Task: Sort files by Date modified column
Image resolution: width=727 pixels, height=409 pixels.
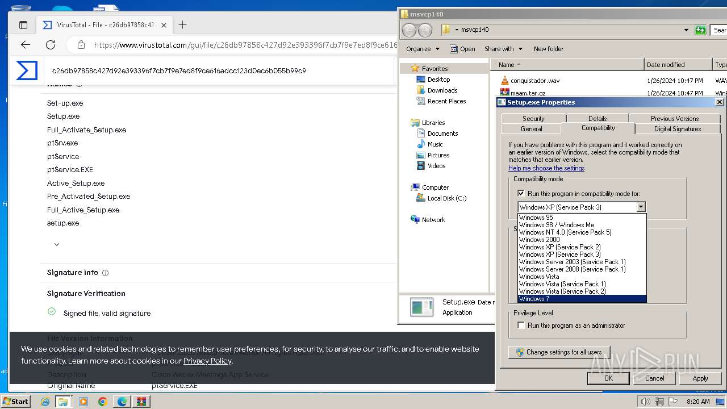Action: click(x=678, y=65)
